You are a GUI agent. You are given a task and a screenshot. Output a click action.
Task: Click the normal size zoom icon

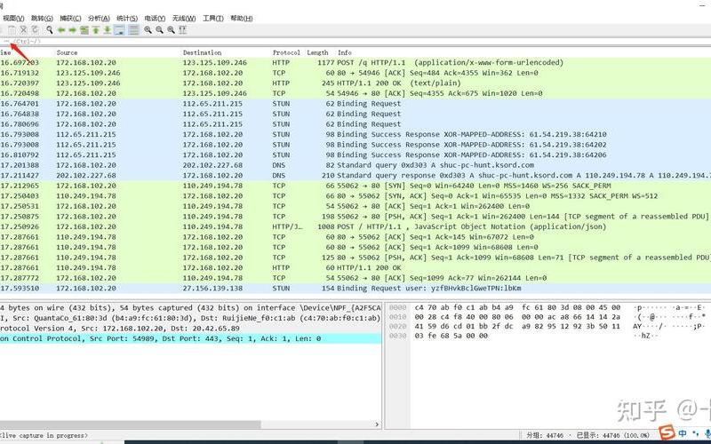(x=171, y=30)
